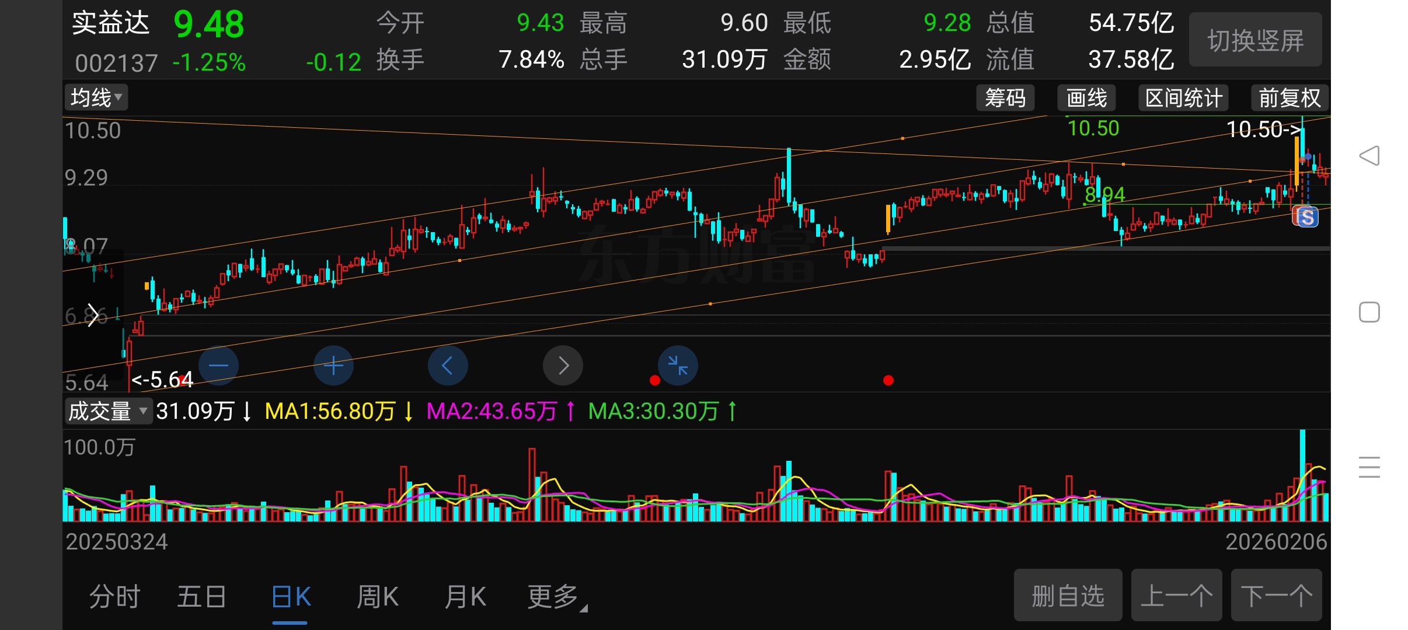Zoom out chart with minus button
This screenshot has height=630, width=1408.
click(x=218, y=366)
